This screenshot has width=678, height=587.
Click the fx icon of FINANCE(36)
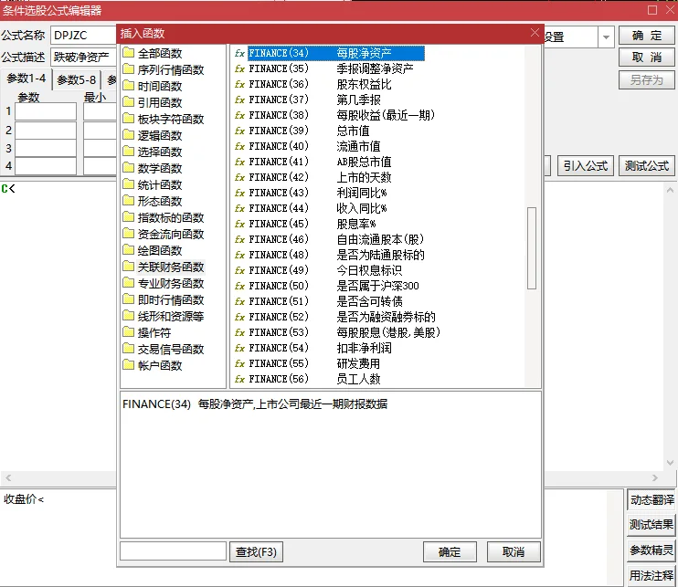point(240,85)
